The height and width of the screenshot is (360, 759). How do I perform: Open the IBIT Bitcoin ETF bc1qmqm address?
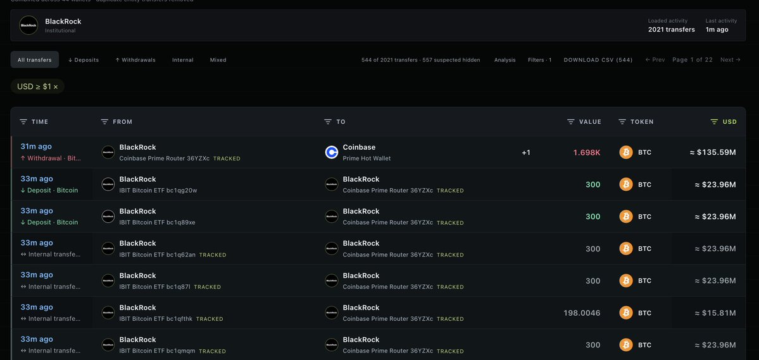pos(158,351)
